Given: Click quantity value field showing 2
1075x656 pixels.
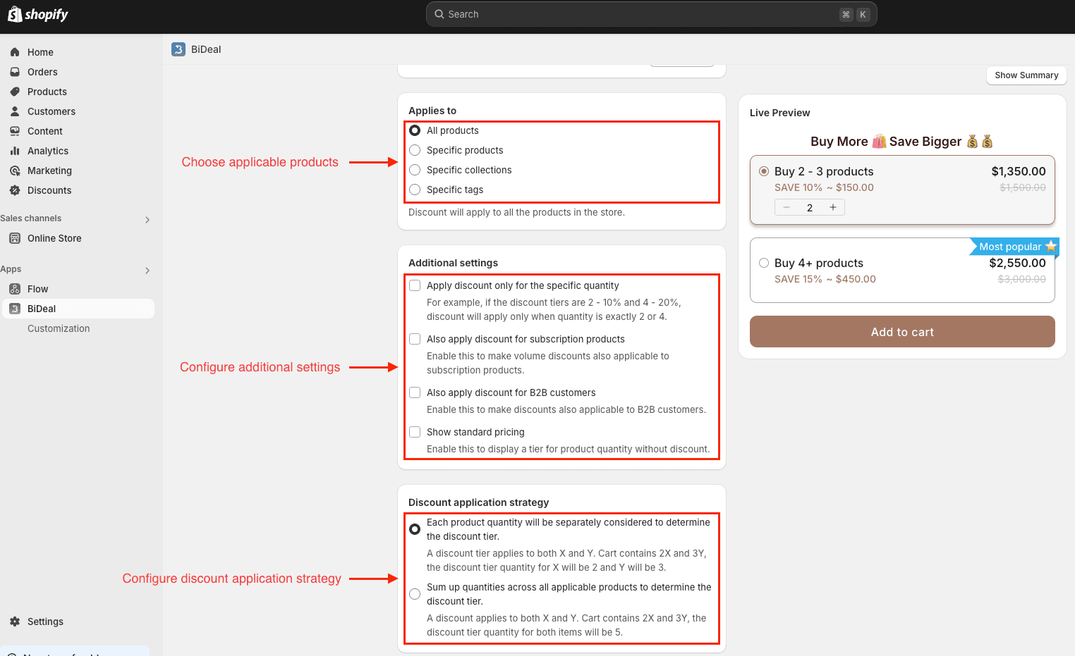Looking at the screenshot, I should (810, 207).
